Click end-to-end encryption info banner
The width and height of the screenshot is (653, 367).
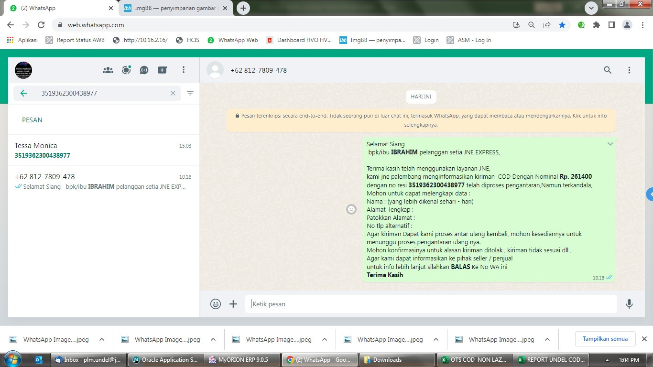421,120
